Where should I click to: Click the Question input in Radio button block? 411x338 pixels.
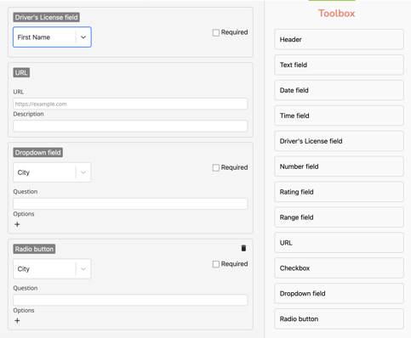130,300
